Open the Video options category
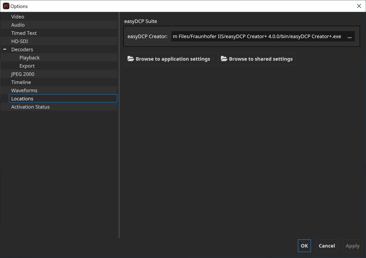Viewport: 366px width, 258px height. (18, 16)
